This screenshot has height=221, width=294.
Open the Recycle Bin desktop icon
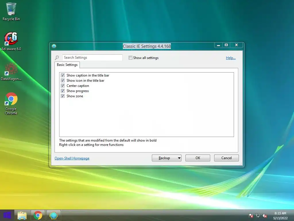11,12
